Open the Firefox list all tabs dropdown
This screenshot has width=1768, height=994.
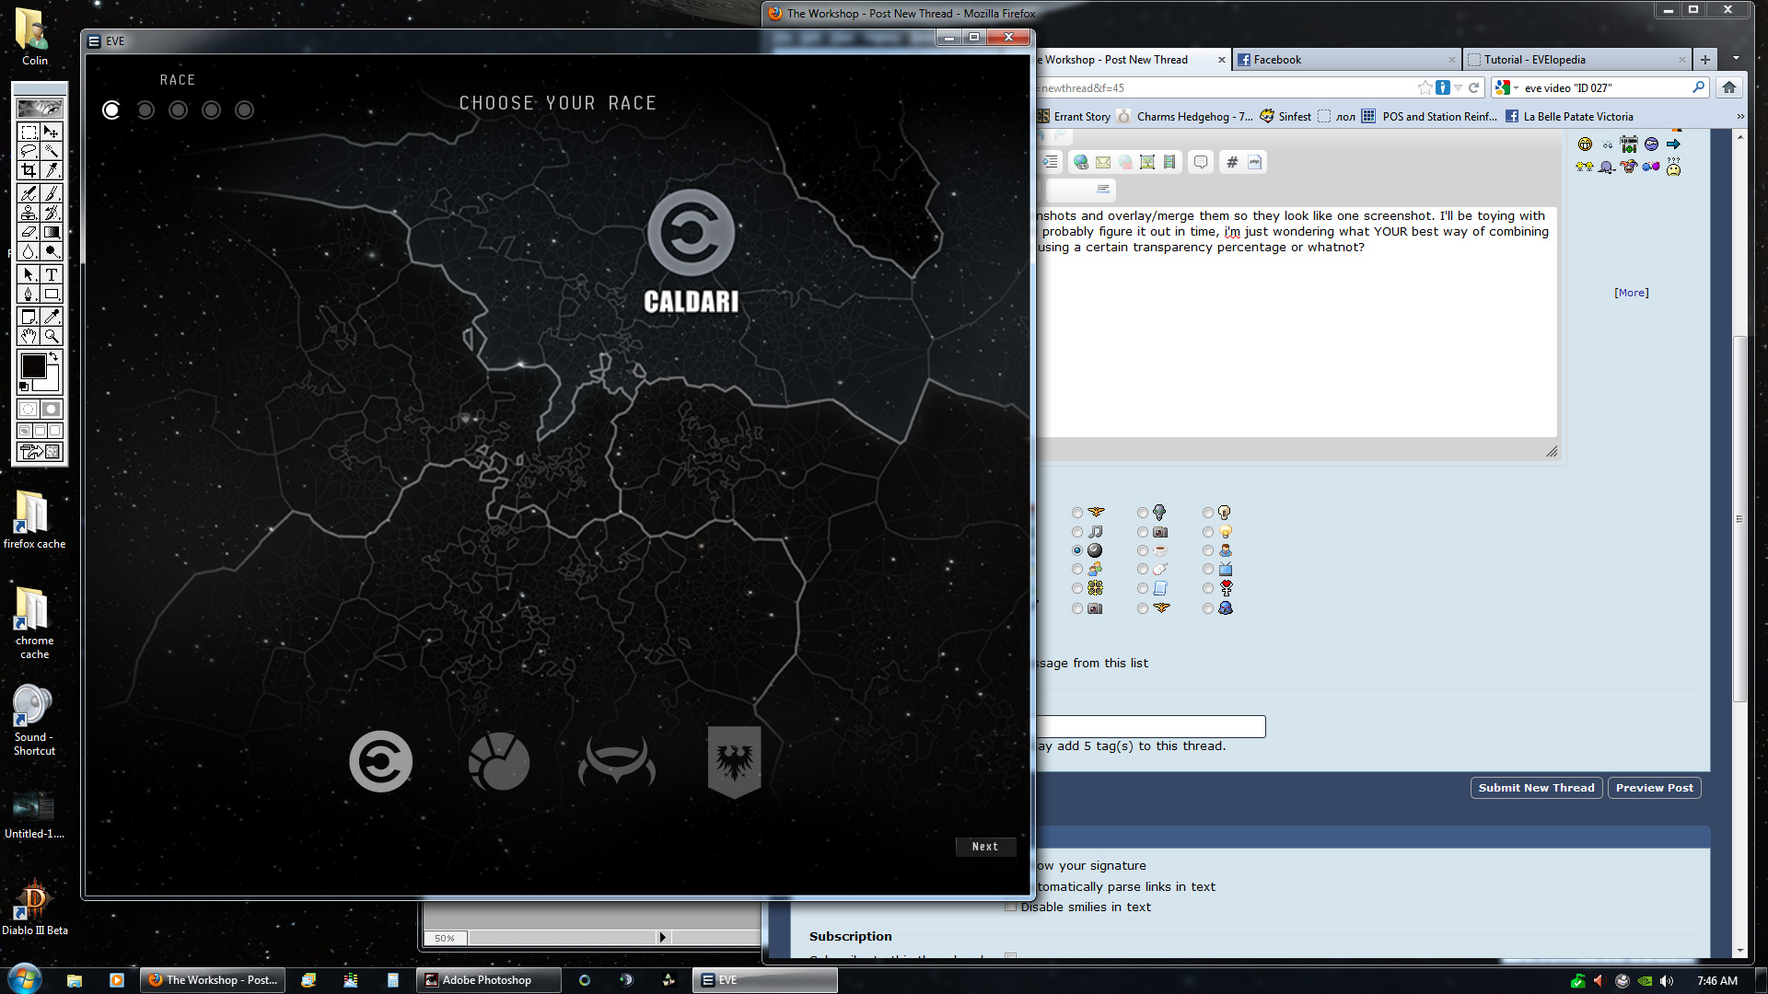[1736, 59]
